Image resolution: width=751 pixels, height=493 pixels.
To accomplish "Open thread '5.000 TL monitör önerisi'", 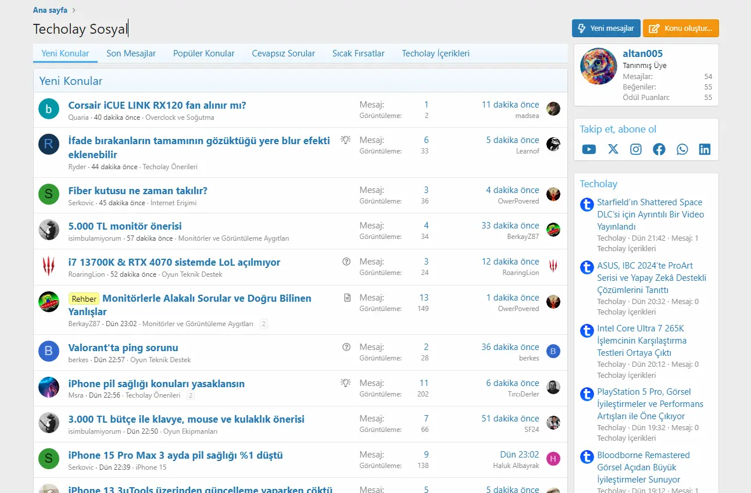I will (125, 226).
